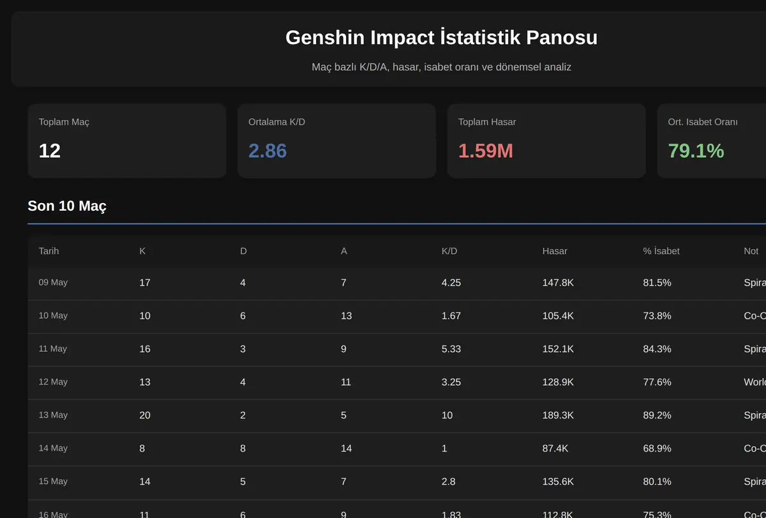Click the damage value 152.1K

[x=558, y=349]
